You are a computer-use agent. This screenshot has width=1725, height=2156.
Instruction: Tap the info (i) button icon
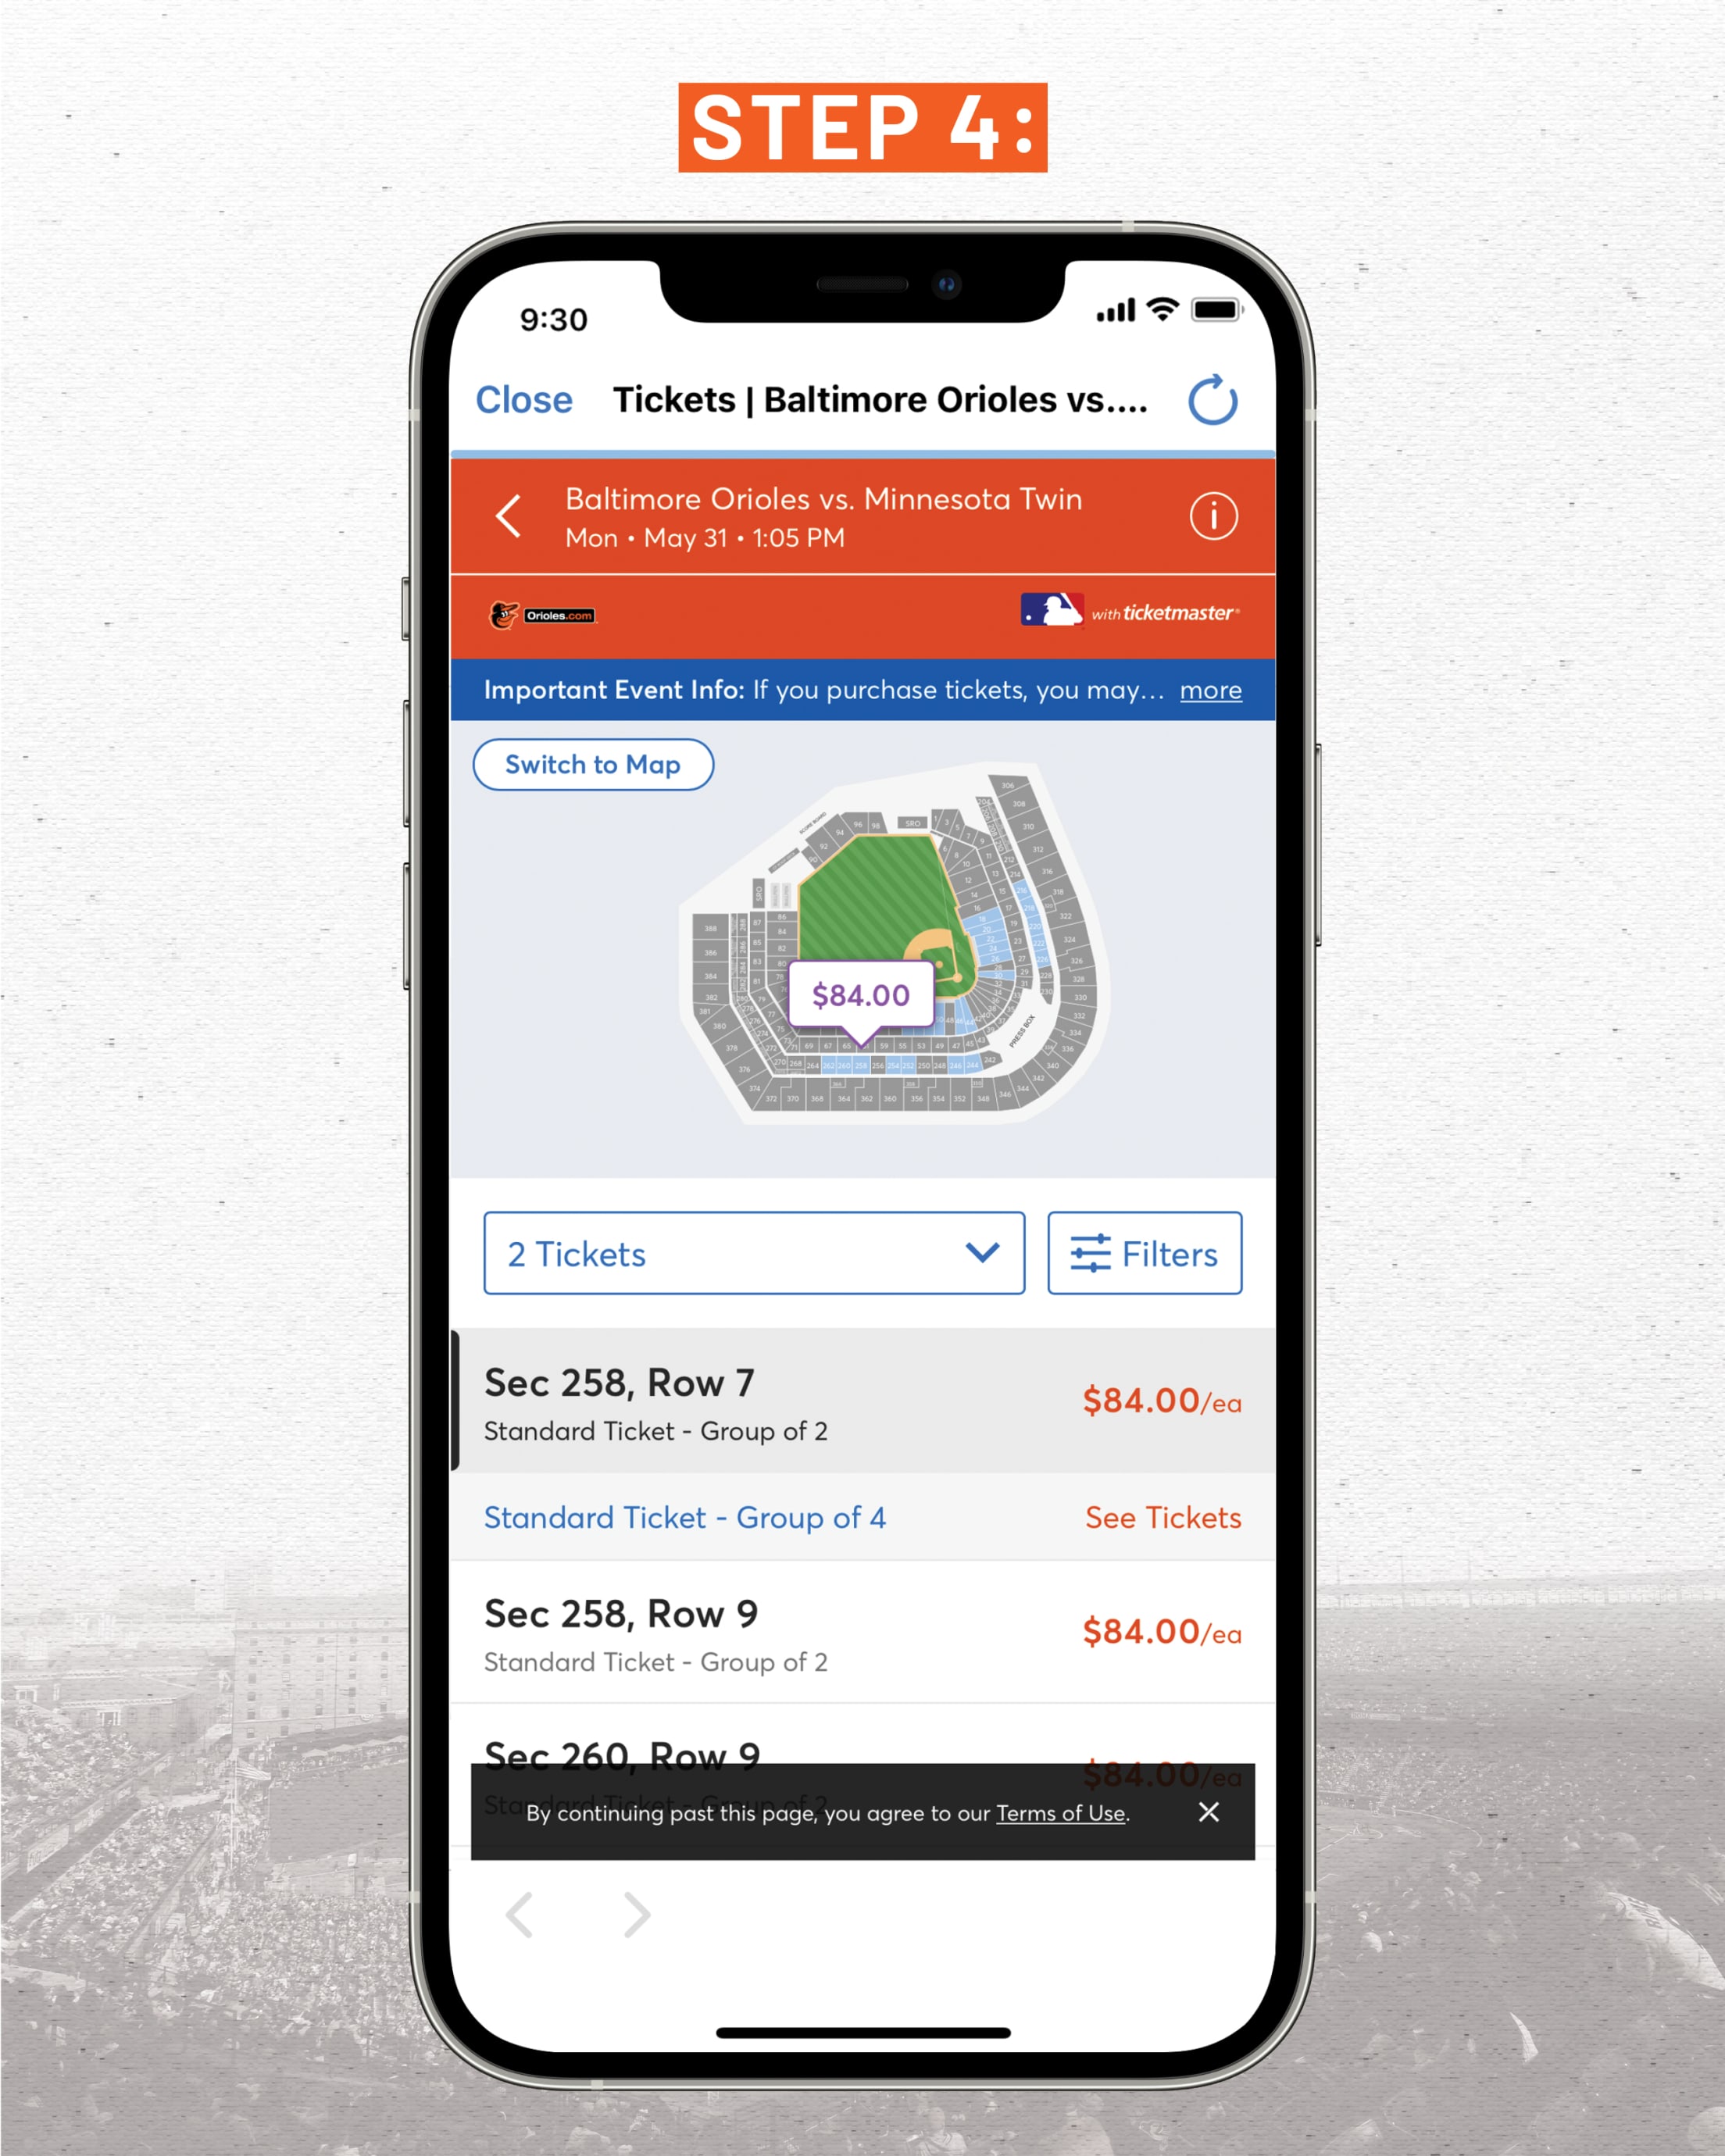point(1215,517)
